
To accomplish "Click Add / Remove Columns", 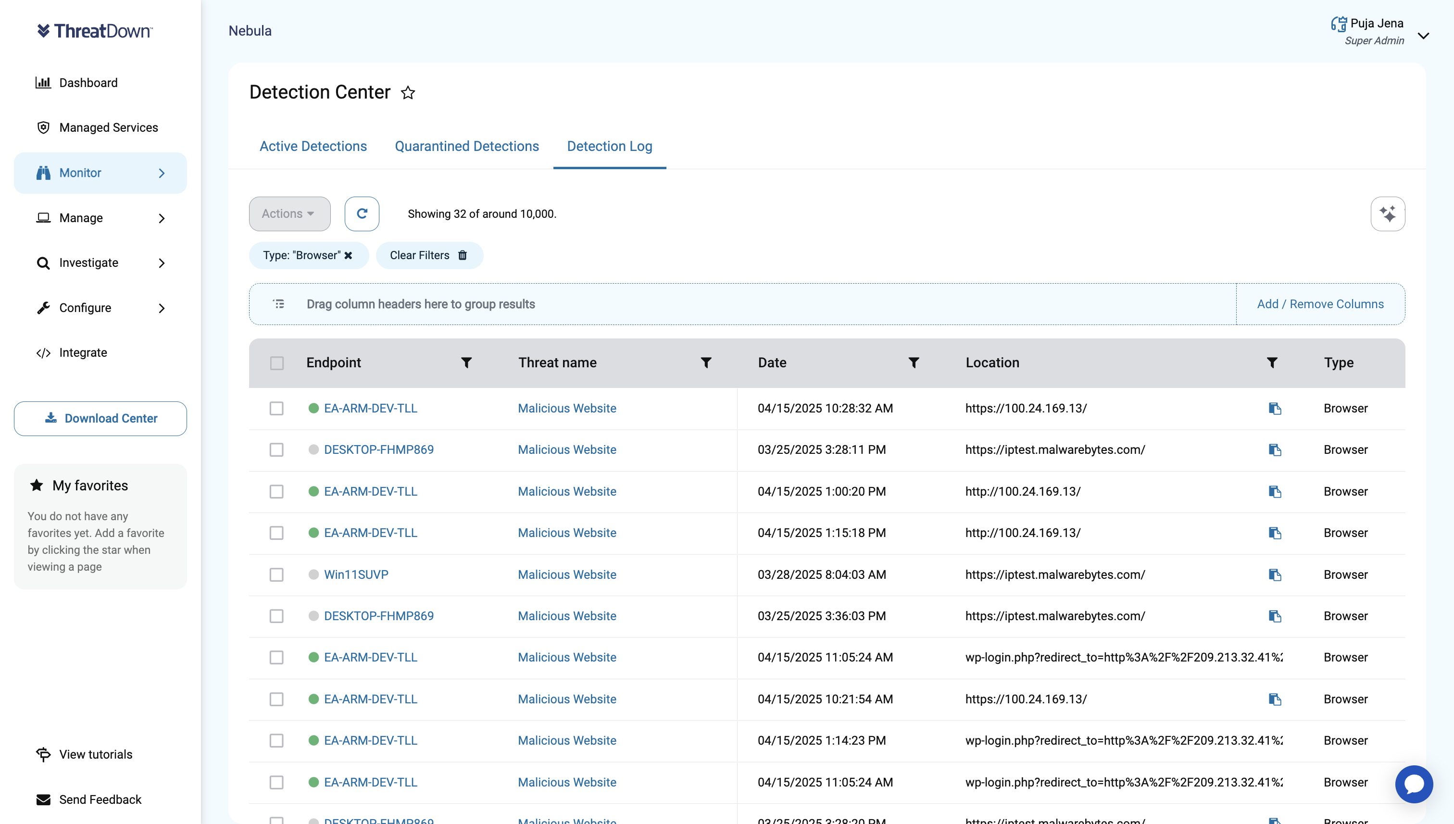I will pyautogui.click(x=1320, y=304).
